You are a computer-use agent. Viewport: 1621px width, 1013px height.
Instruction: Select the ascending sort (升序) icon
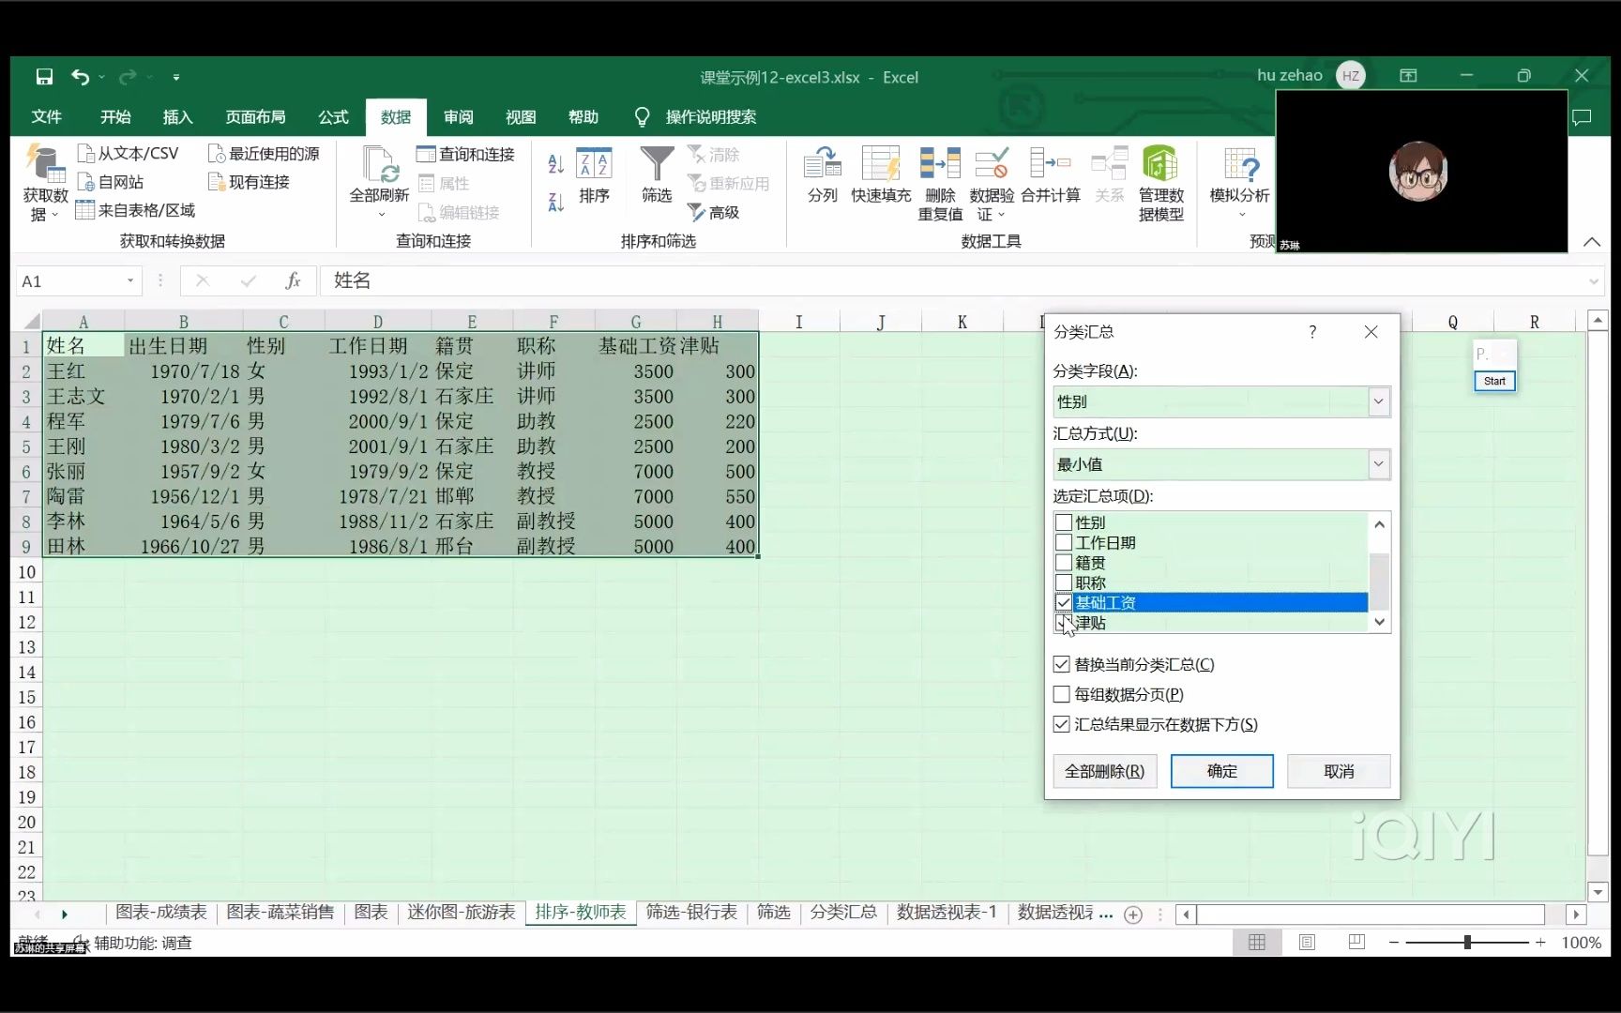tap(553, 162)
